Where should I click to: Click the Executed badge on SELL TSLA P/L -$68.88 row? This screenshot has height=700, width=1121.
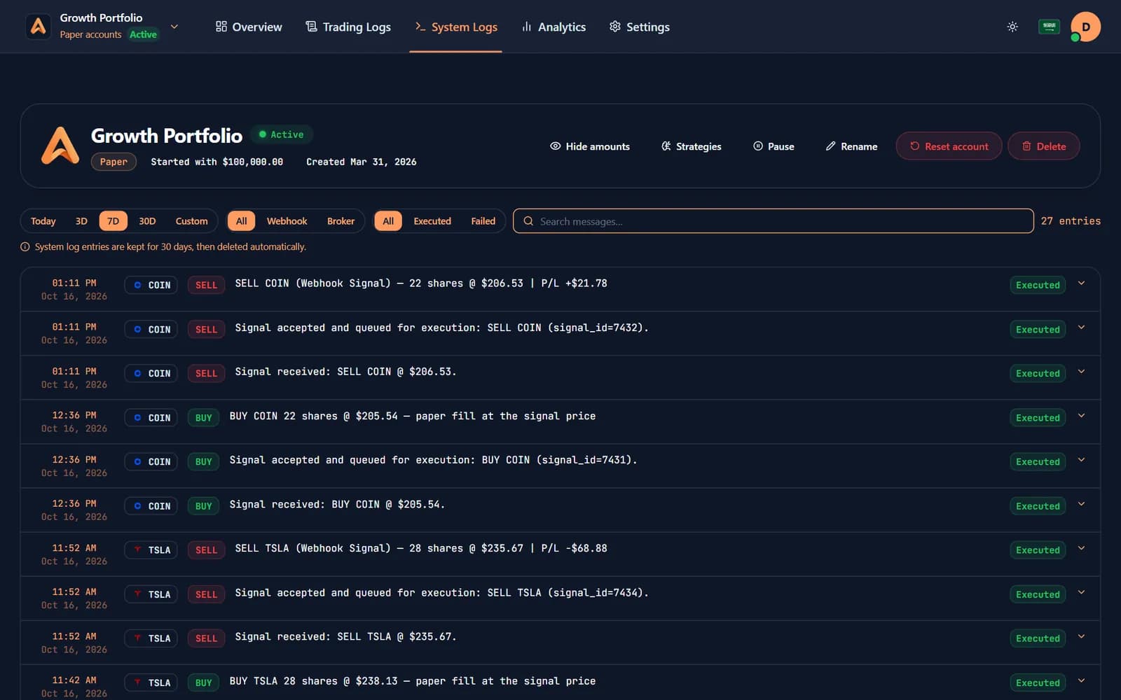pyautogui.click(x=1038, y=550)
